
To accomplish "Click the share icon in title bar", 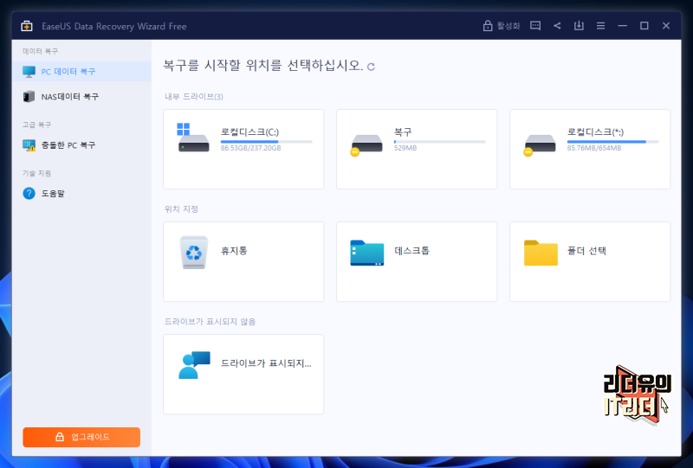I will pyautogui.click(x=557, y=26).
